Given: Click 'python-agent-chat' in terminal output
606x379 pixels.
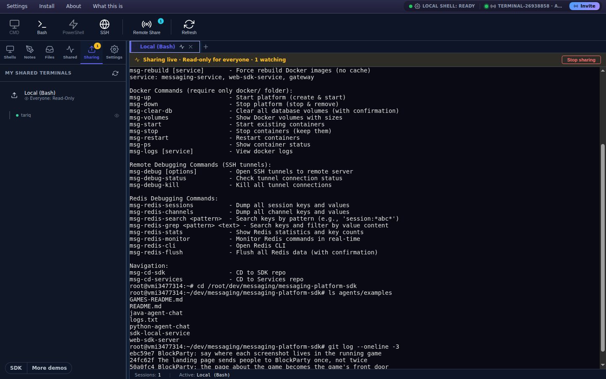Looking at the screenshot, I should 159,327.
